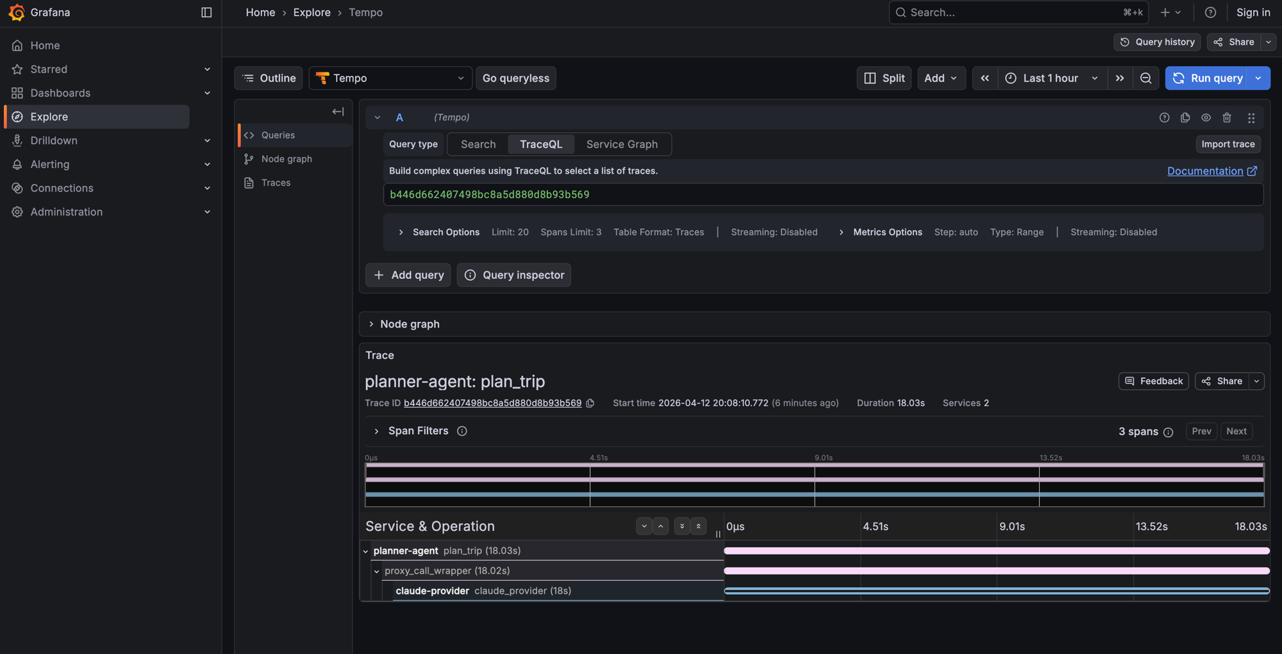Open the Last 1 hour time picker
Screen dimensions: 1282x654
[x=1050, y=78]
